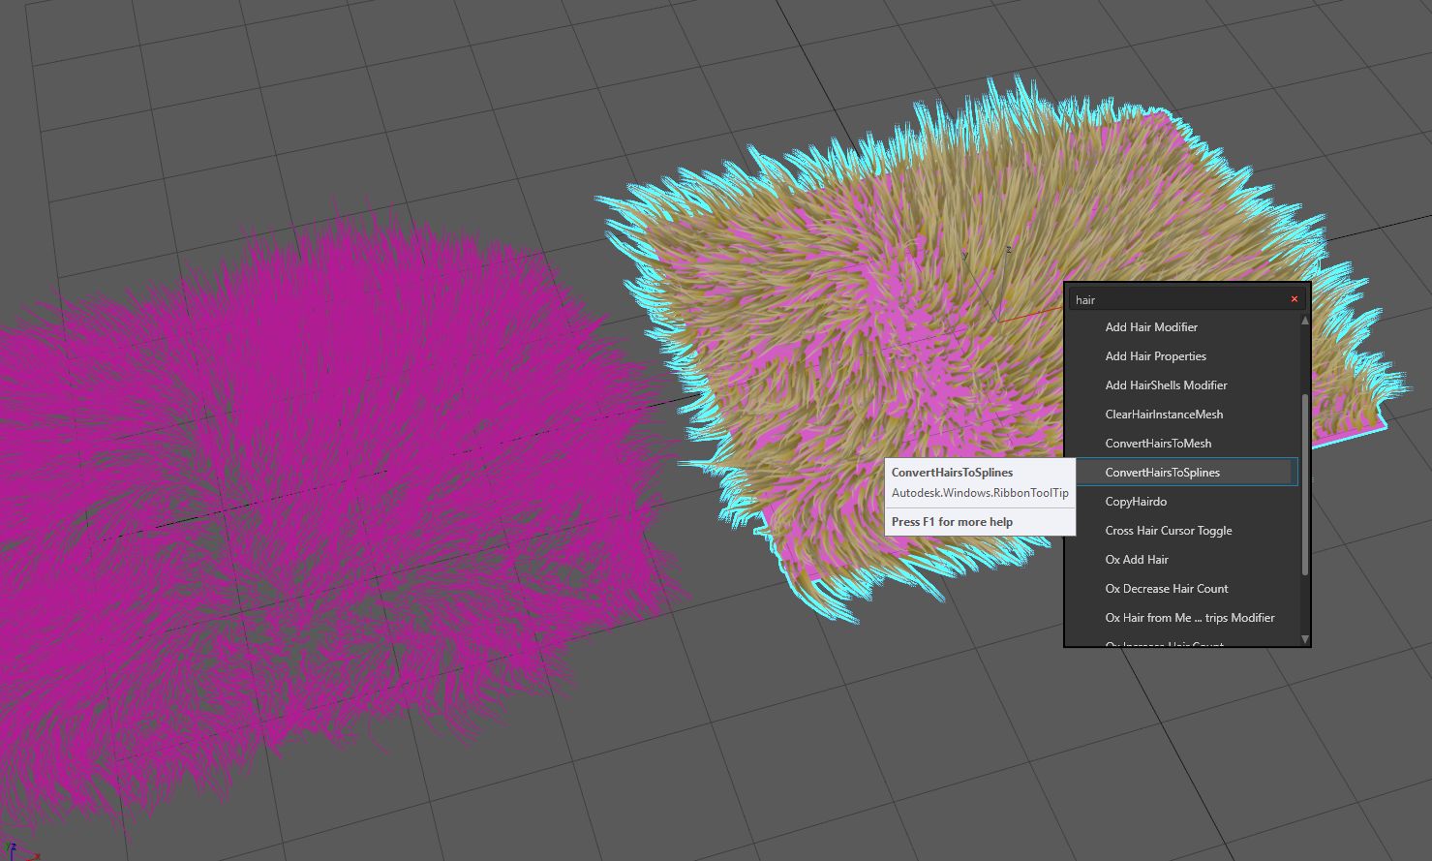Click the search field containing "hair"
This screenshot has width=1432, height=861.
click(1176, 300)
